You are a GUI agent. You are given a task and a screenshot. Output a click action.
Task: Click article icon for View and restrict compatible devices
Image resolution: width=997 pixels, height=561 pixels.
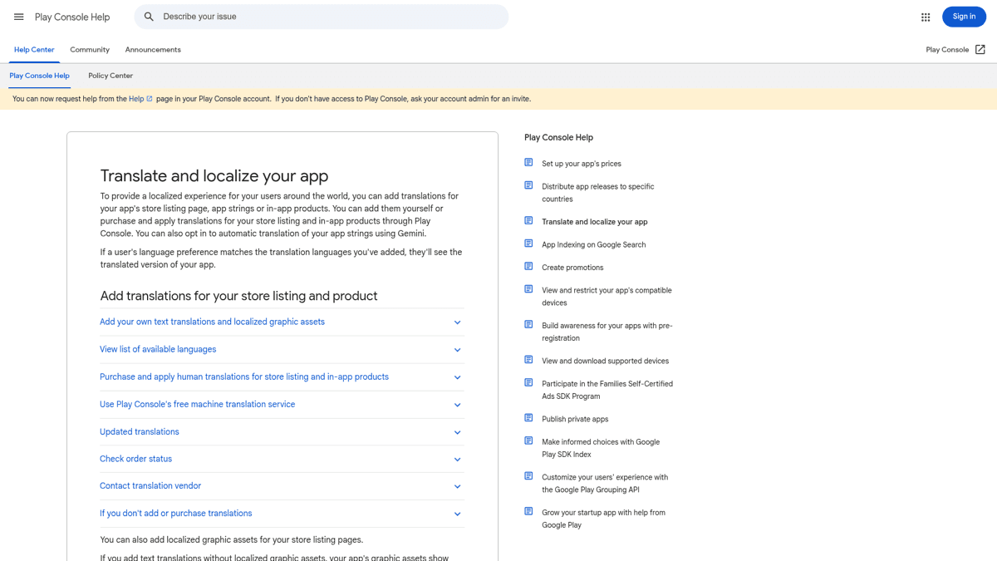tap(528, 289)
